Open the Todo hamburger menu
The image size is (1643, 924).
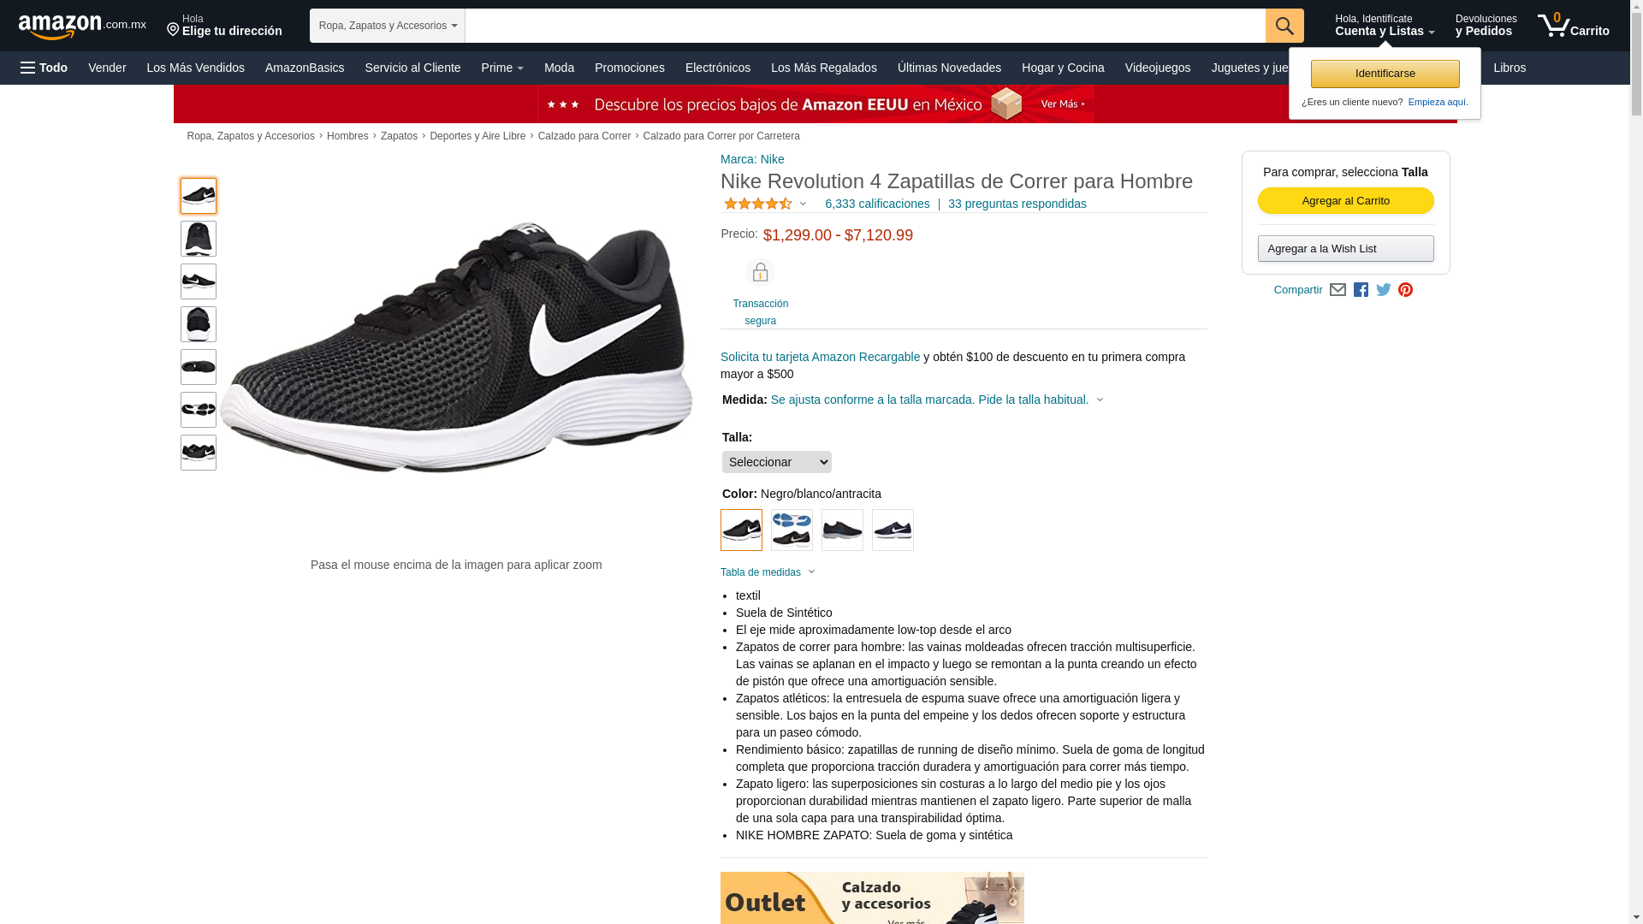44,68
